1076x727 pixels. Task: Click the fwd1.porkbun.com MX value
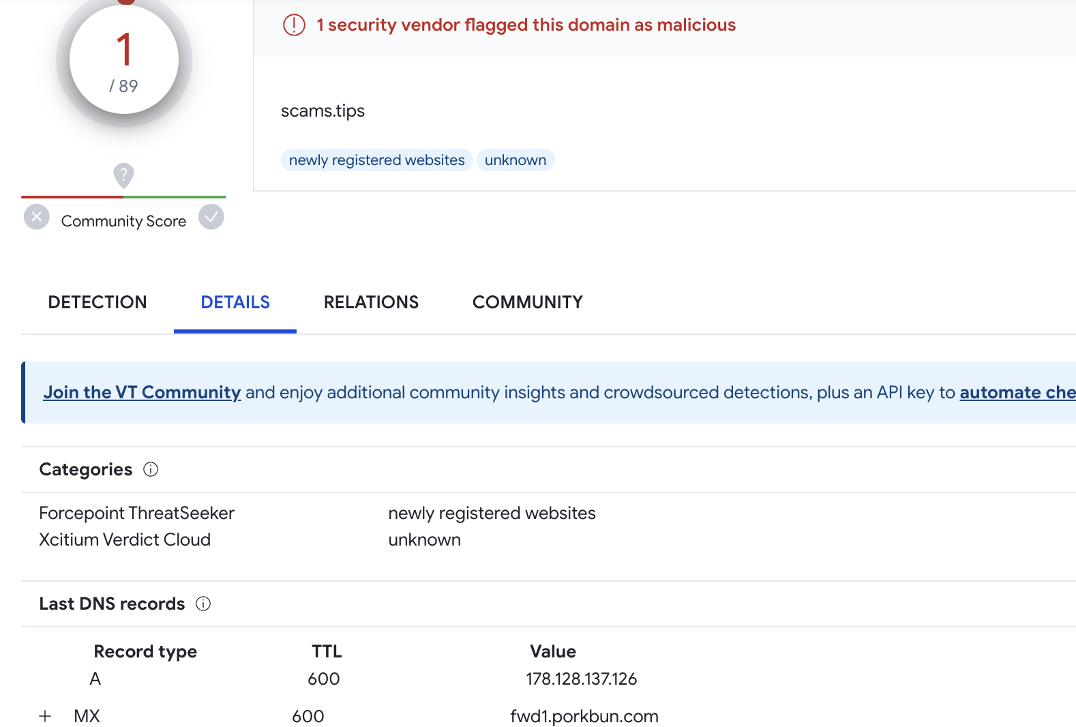point(584,716)
